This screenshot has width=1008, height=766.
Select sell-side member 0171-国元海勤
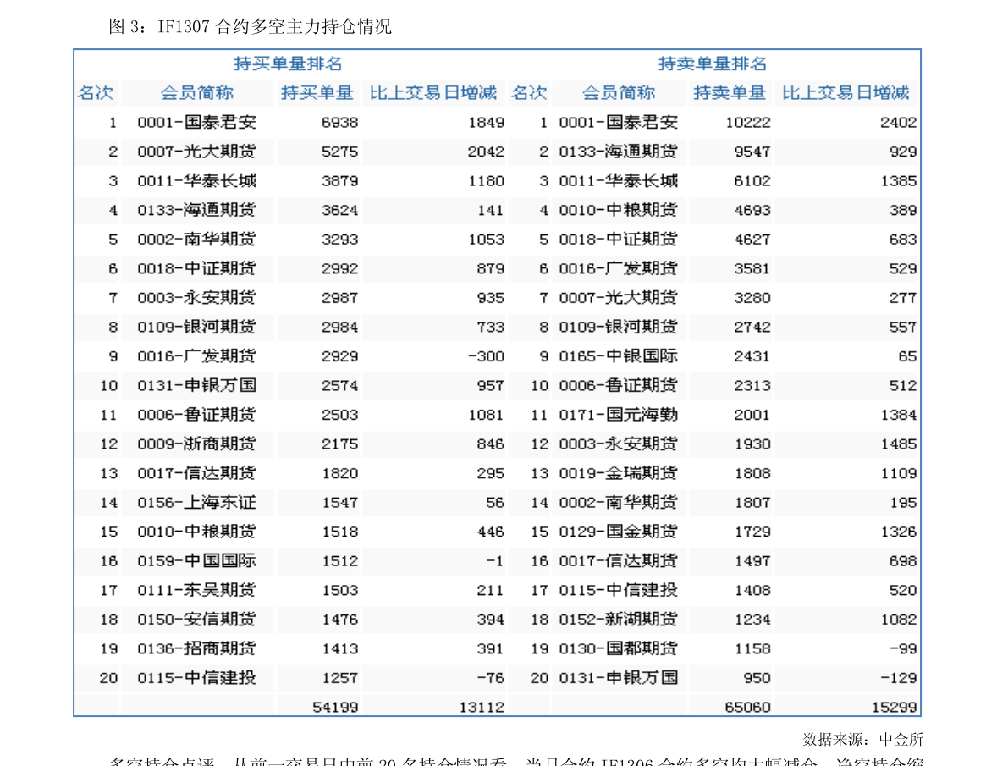click(x=618, y=415)
